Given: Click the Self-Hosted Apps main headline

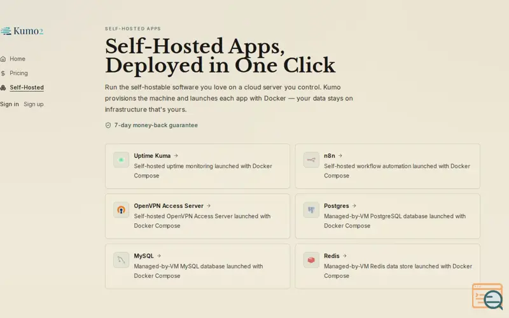Looking at the screenshot, I should click(220, 56).
